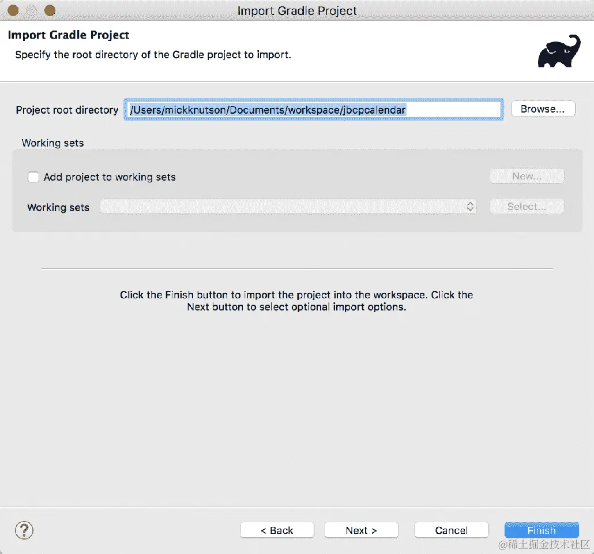Click the Project root directory label
This screenshot has width=594, height=554.
click(x=67, y=110)
